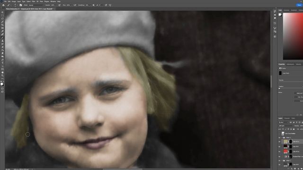Select the Zoom tool
Image resolution: width=303 pixels, height=170 pixels.
click(x=2, y=76)
